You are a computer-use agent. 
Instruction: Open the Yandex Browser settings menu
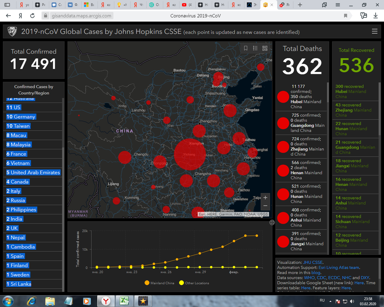tap(338, 5)
